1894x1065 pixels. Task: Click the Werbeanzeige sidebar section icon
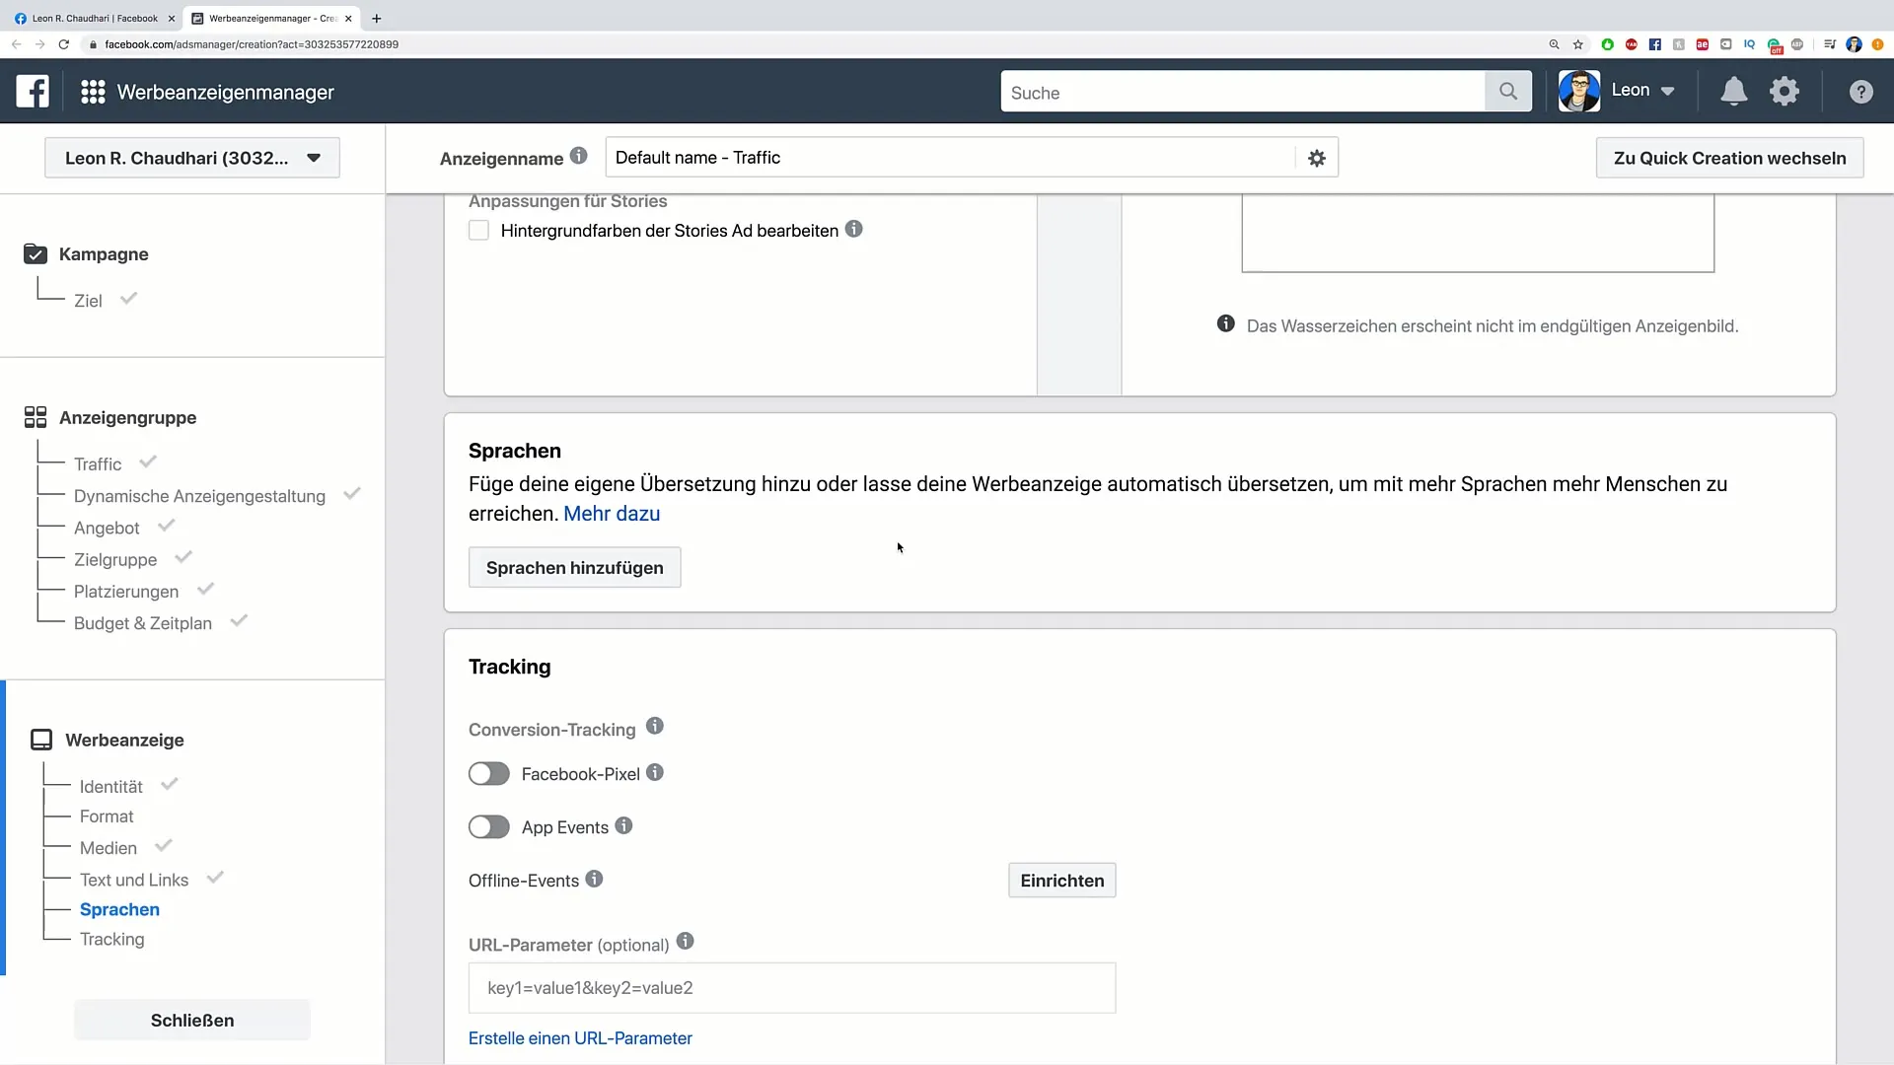(x=40, y=740)
